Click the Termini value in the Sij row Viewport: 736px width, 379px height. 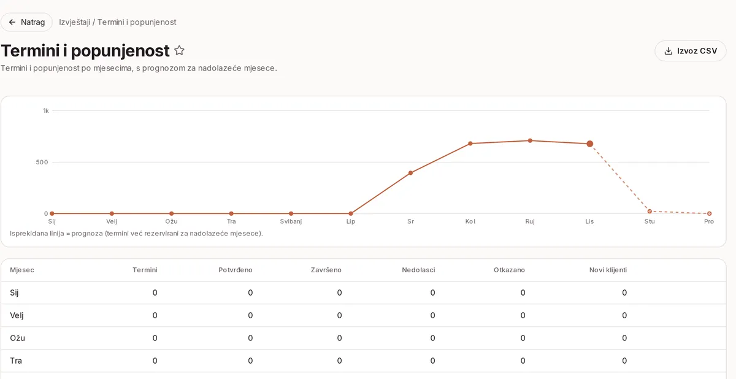(x=155, y=293)
